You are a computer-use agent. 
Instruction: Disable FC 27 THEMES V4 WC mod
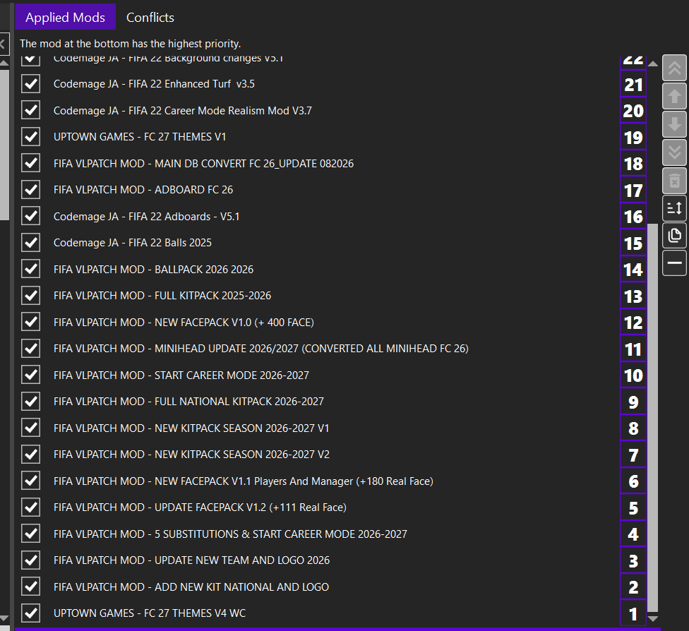click(x=31, y=613)
